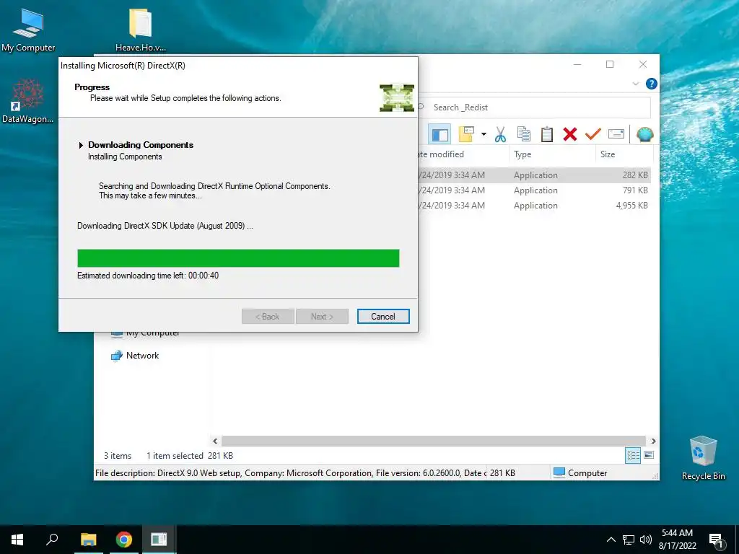Click the left scroll arrow in Explorer

pyautogui.click(x=215, y=441)
